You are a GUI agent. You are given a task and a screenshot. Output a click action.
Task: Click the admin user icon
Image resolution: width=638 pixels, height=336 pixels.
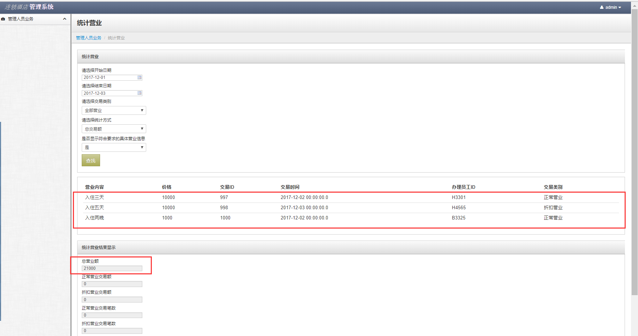pyautogui.click(x=602, y=7)
